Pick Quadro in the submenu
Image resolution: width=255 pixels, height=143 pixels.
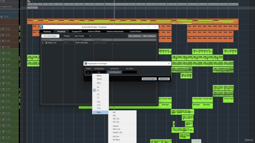(x=122, y=126)
